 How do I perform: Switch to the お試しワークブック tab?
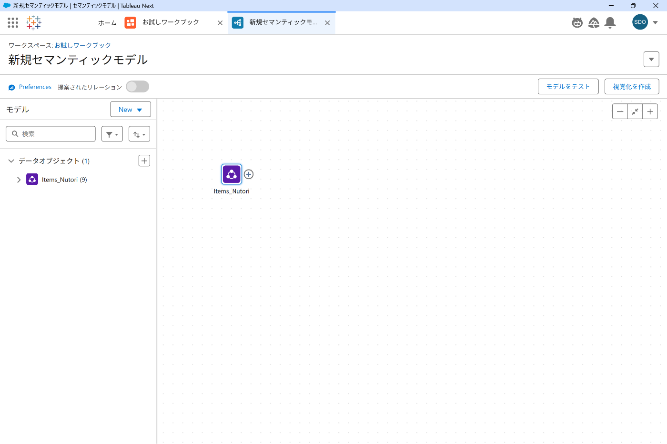(x=171, y=22)
